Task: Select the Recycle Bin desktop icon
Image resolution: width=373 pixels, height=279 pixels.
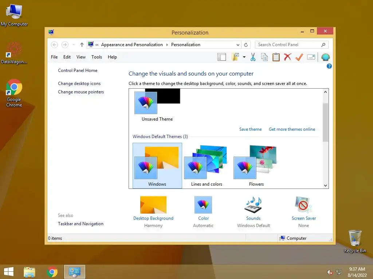Action: [355, 241]
